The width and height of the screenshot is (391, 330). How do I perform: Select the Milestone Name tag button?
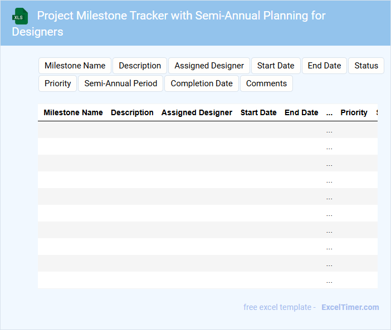tap(75, 66)
